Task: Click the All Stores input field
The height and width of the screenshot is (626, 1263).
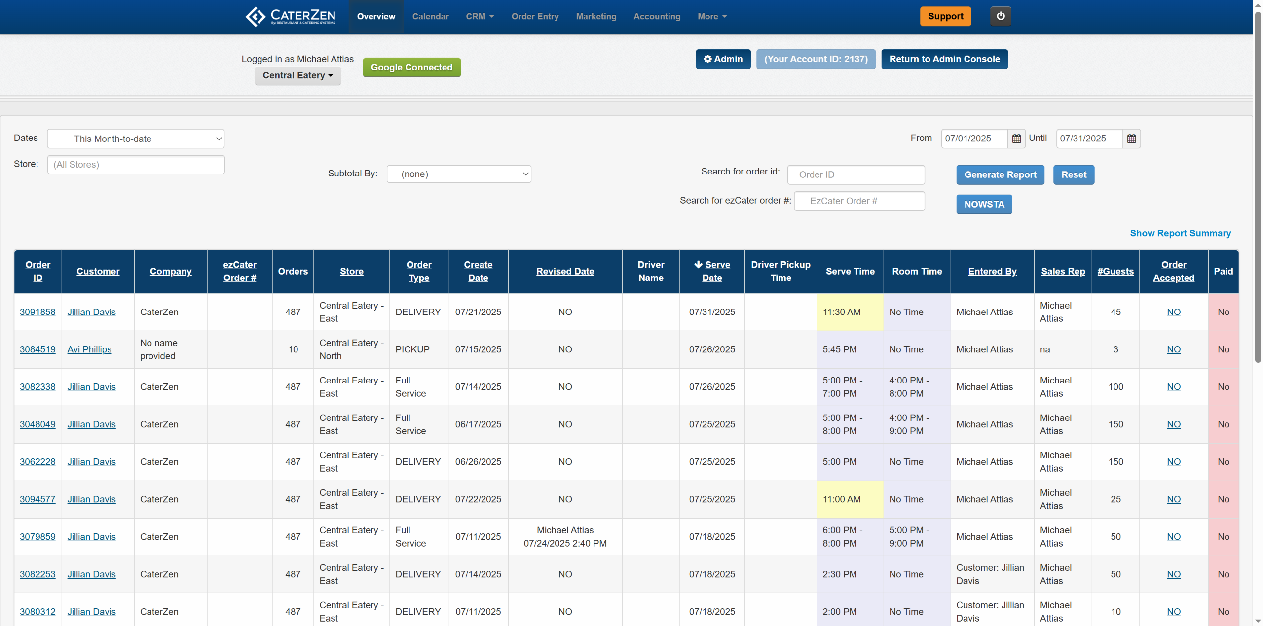Action: [x=136, y=165]
